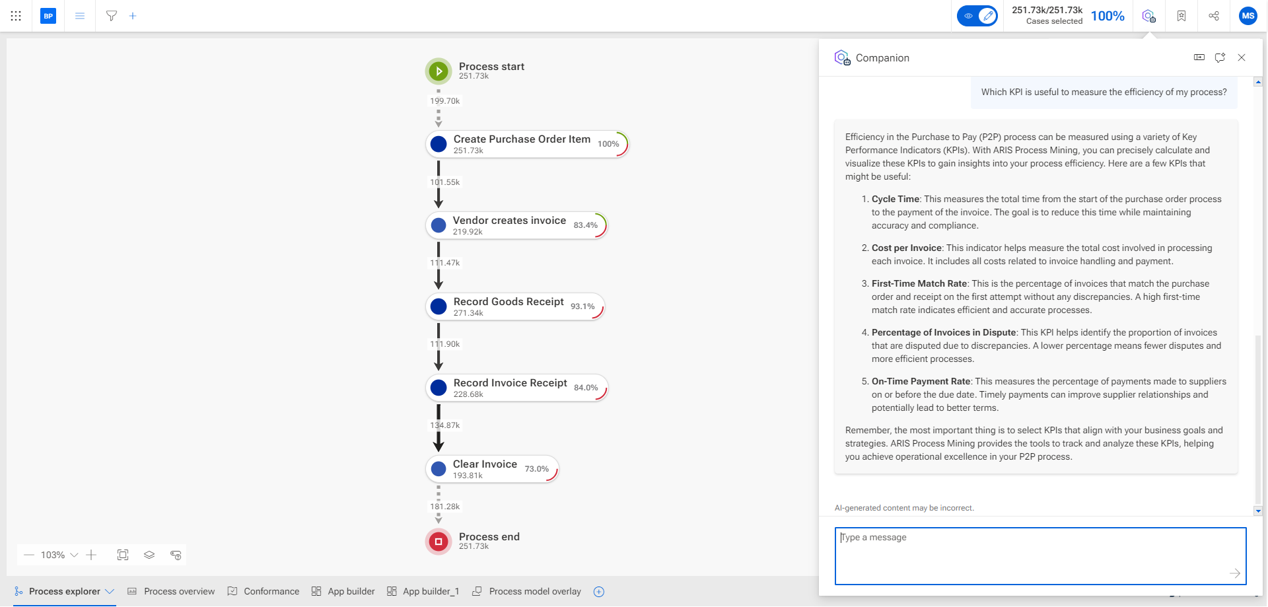The image size is (1268, 607).
Task: Click the First-Time Match Rate heading
Action: click(x=919, y=283)
